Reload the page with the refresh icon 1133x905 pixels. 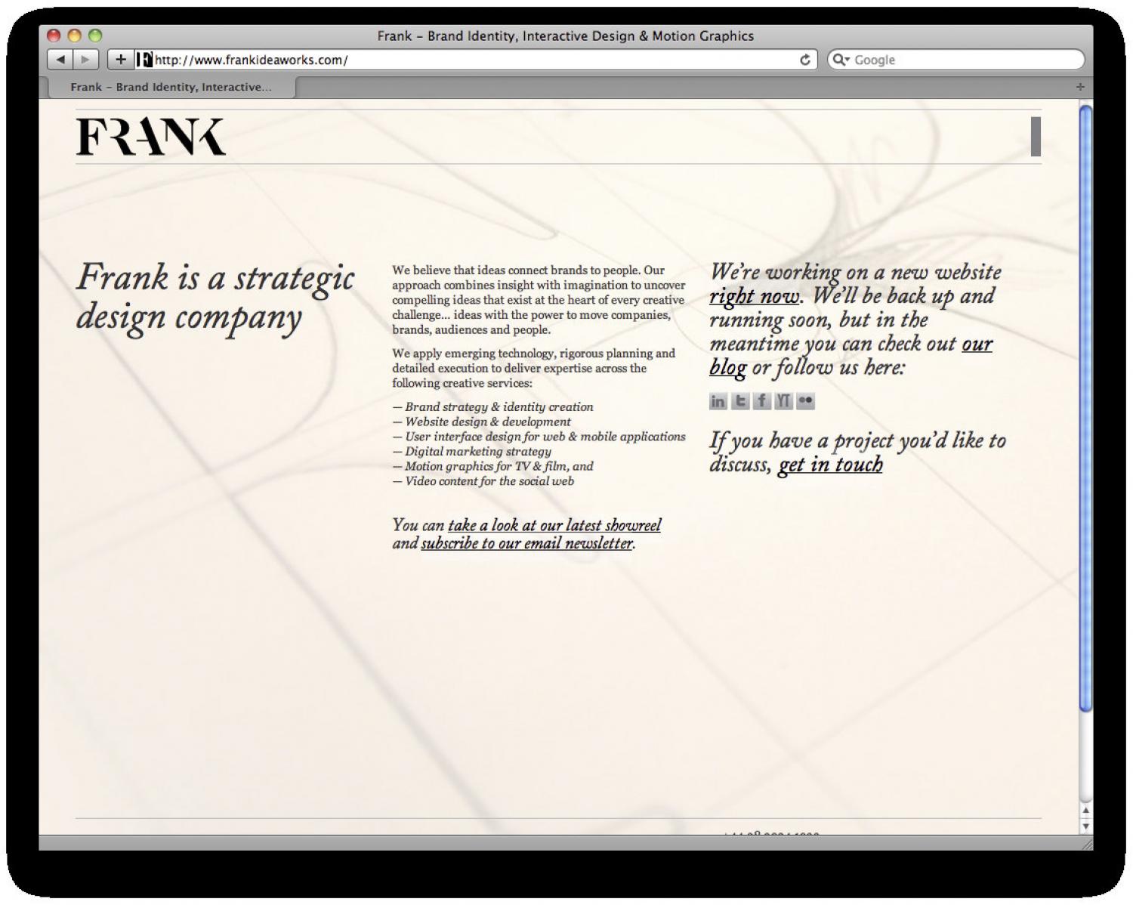tap(804, 60)
